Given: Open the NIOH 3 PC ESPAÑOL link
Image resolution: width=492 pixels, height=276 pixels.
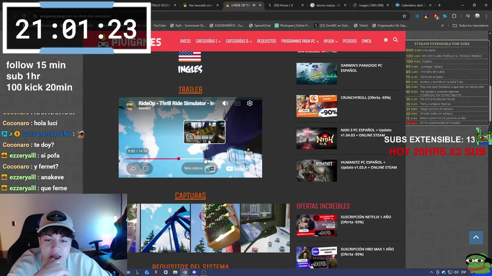Looking at the screenshot, I should coord(366,133).
